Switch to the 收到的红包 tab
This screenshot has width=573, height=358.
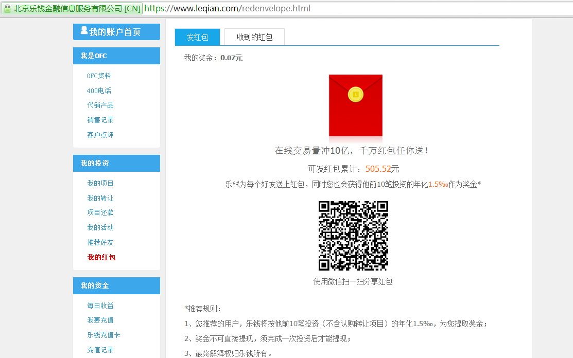255,37
